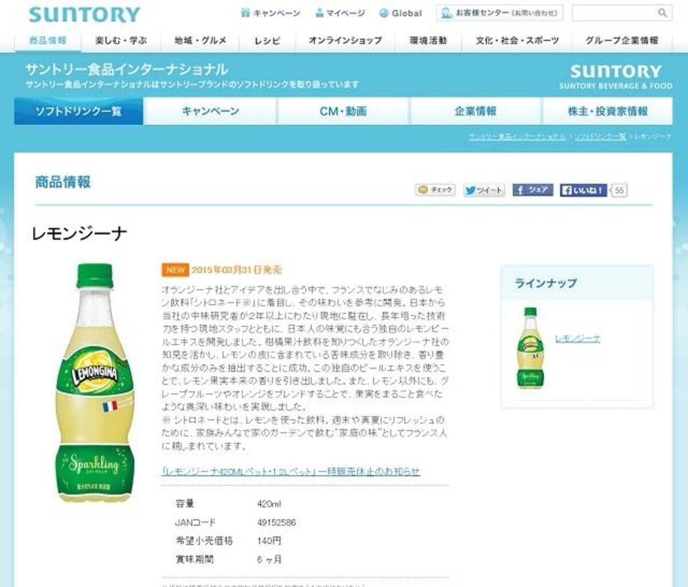The width and height of the screenshot is (688, 587).
Task: Open マイページ user icon link
Action: [x=340, y=13]
